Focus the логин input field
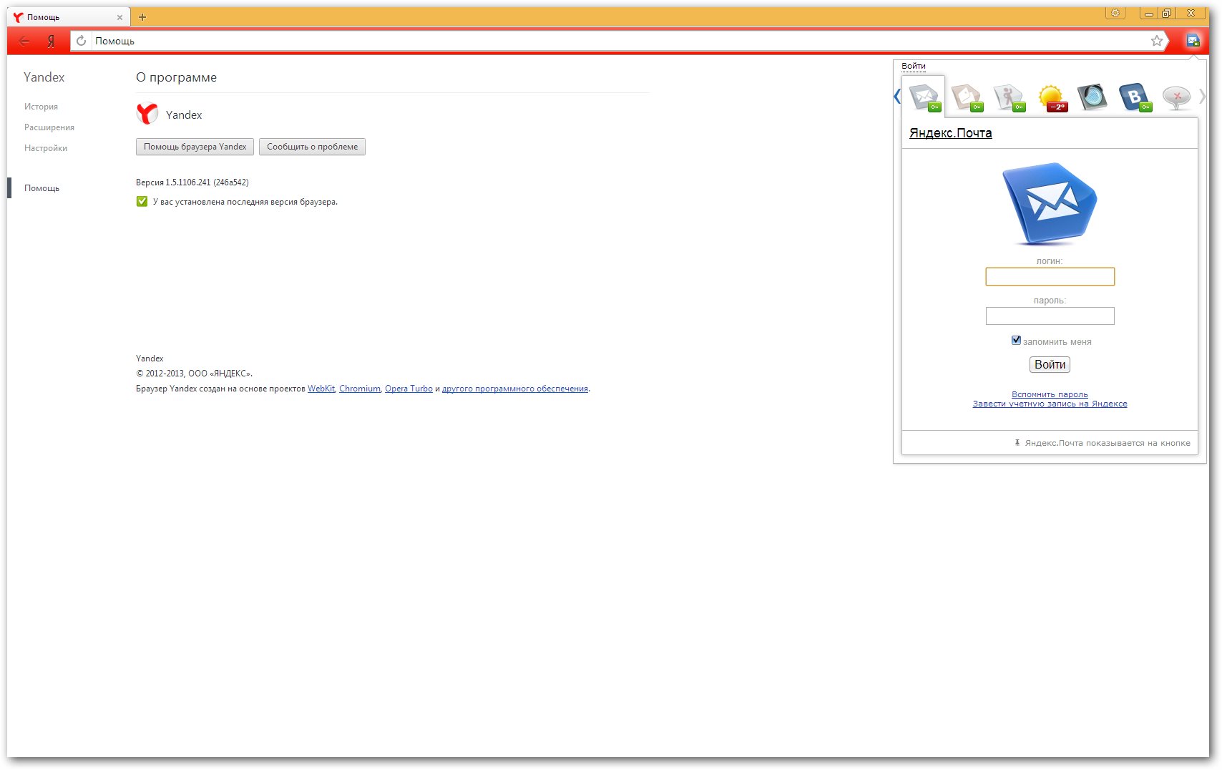 [x=1050, y=276]
